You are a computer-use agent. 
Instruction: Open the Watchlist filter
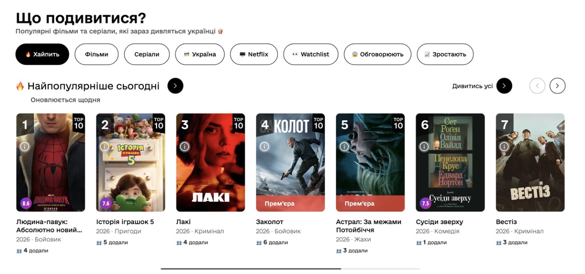pyautogui.click(x=311, y=54)
